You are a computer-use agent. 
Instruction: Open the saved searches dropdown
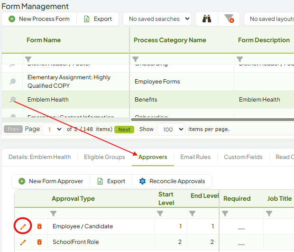pos(157,19)
